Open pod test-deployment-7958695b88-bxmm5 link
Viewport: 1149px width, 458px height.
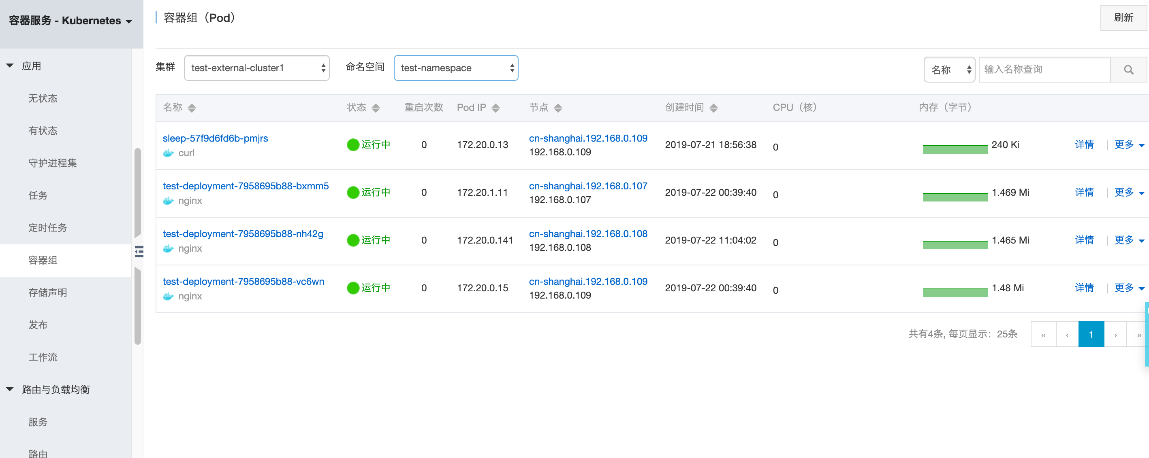pos(246,186)
